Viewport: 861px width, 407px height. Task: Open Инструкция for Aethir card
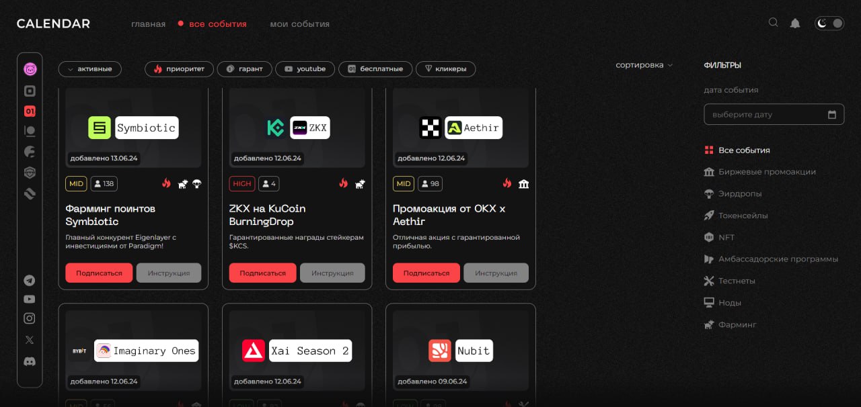(496, 273)
